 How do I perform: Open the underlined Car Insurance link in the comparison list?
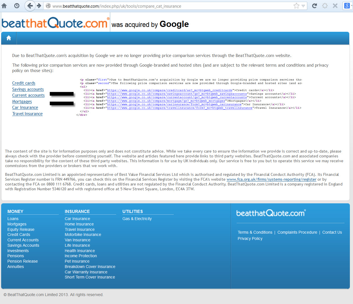pos(25,107)
